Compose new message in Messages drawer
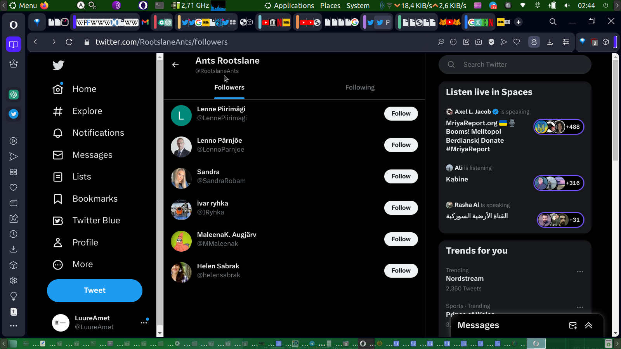 click(x=573, y=325)
